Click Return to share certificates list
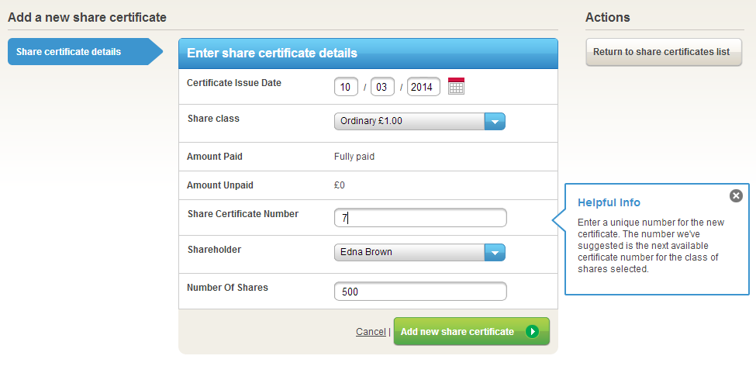The width and height of the screenshot is (756, 373). (x=663, y=52)
